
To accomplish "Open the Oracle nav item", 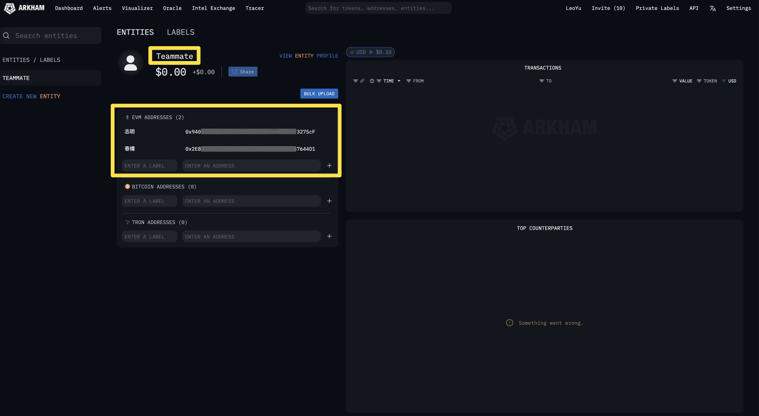I will 172,8.
